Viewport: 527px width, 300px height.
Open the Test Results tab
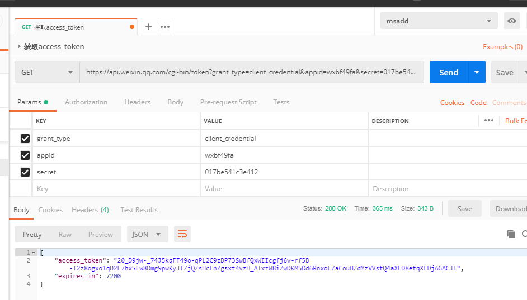click(x=139, y=209)
